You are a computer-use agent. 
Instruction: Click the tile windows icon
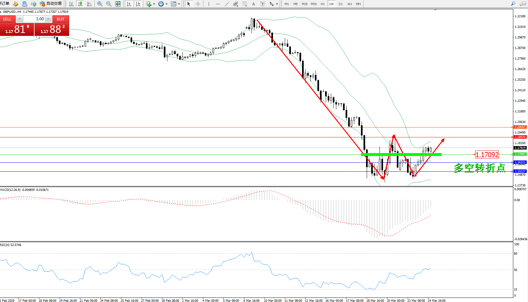[118, 4]
